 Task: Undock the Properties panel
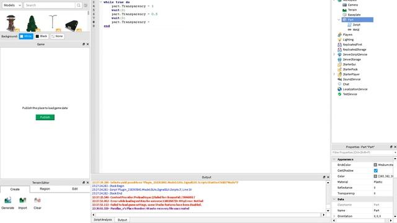click(x=391, y=147)
